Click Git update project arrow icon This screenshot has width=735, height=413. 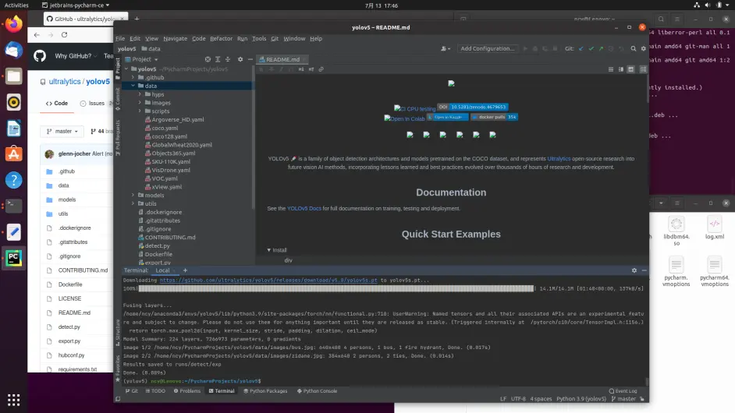[581, 48]
